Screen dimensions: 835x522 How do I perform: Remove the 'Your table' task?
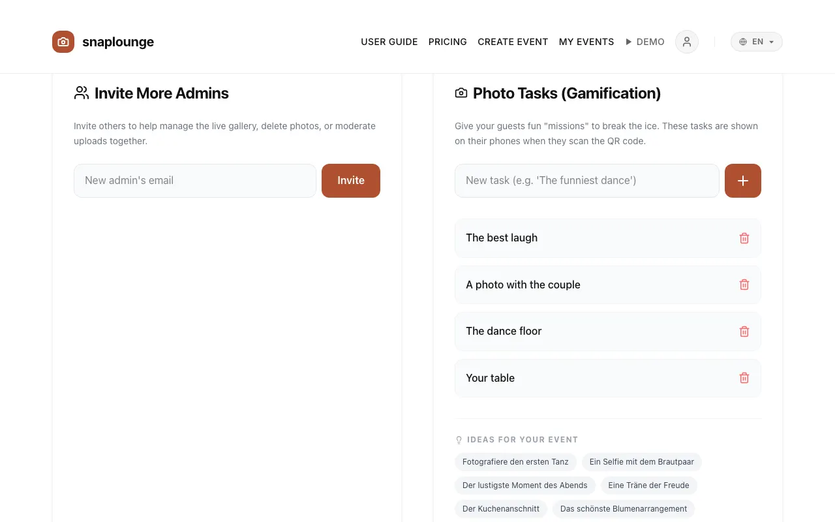744,378
